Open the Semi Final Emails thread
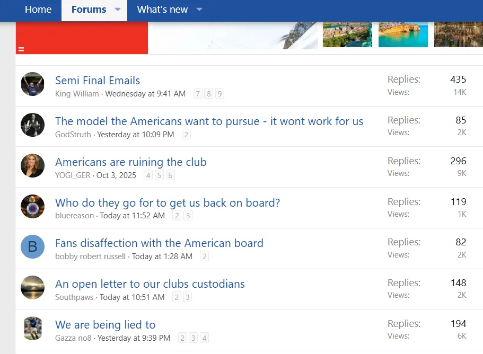Screen dimensions: 483x354 coord(97,81)
